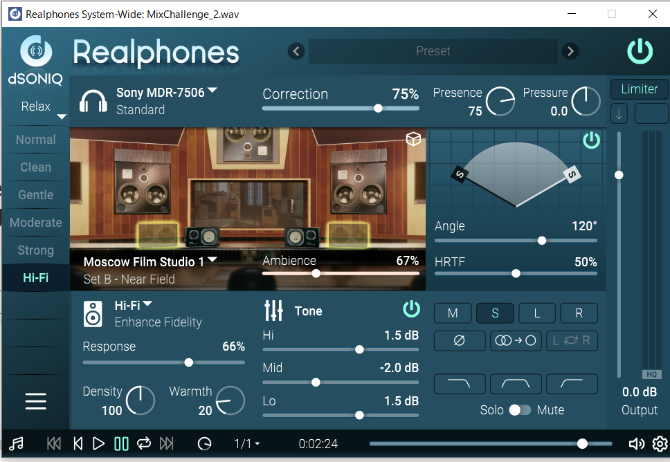The height and width of the screenshot is (462, 670).
Task: Select the Moderate mode tab
Action: [x=36, y=223]
